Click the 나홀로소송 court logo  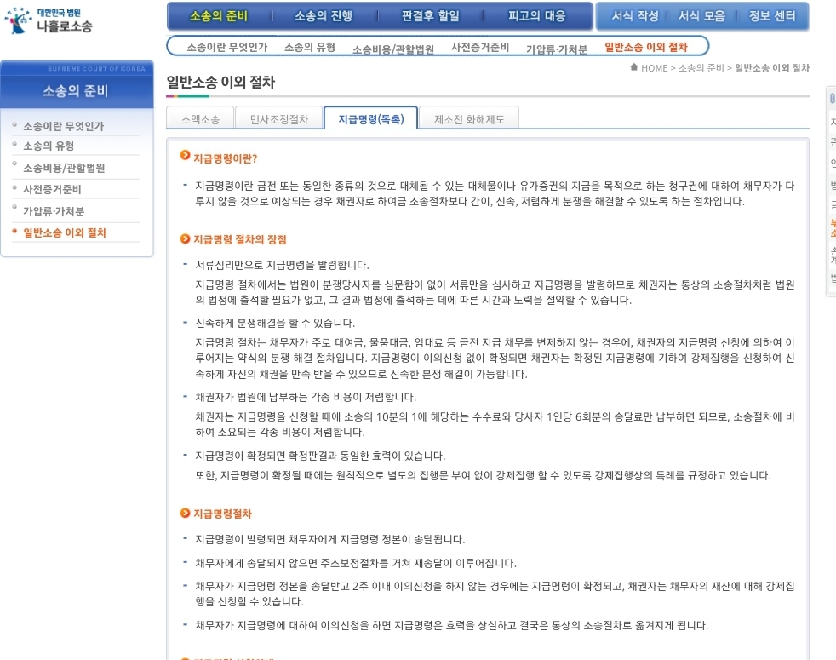pyautogui.click(x=48, y=20)
